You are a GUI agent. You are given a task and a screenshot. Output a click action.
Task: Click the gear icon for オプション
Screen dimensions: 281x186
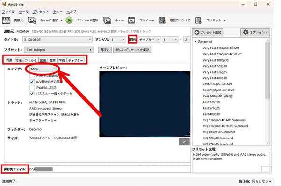pos(245,32)
